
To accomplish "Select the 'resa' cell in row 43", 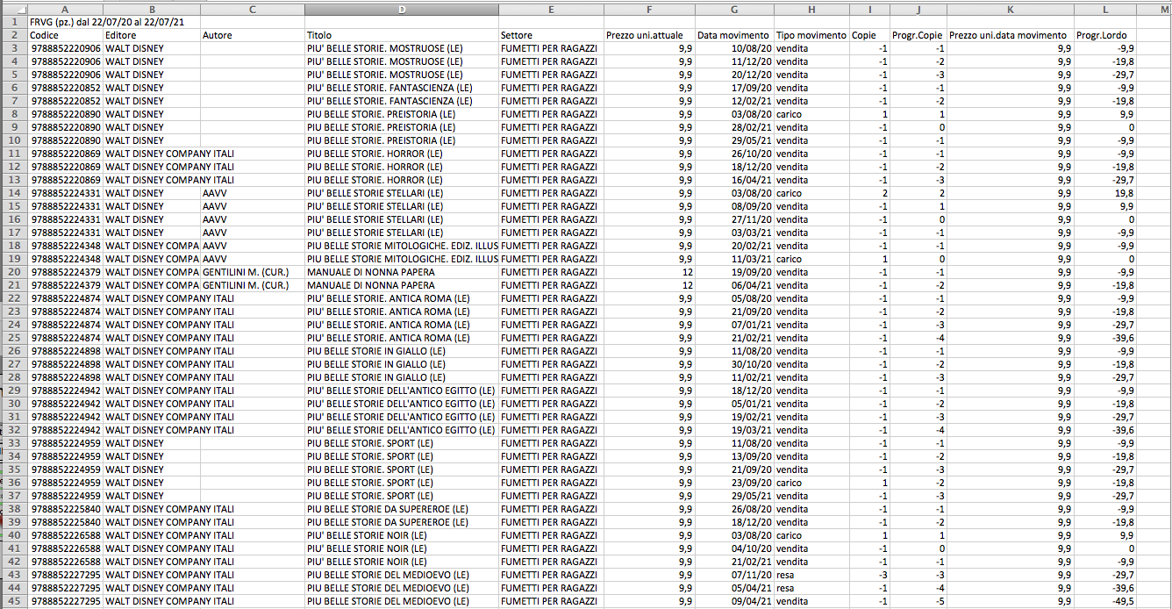I will pyautogui.click(x=785, y=575).
